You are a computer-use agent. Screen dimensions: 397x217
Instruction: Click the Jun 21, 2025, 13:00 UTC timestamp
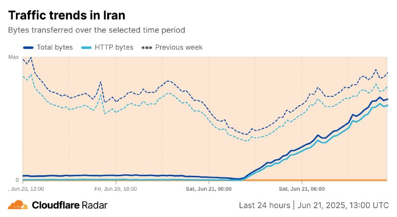coord(343,205)
